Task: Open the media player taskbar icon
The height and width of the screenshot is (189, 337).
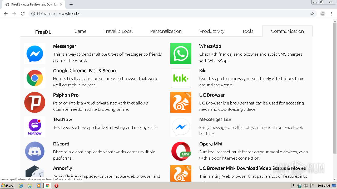Action: pos(39,186)
